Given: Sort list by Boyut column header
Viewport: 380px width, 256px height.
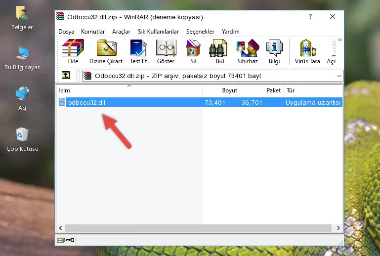Looking at the screenshot, I should 221,90.
